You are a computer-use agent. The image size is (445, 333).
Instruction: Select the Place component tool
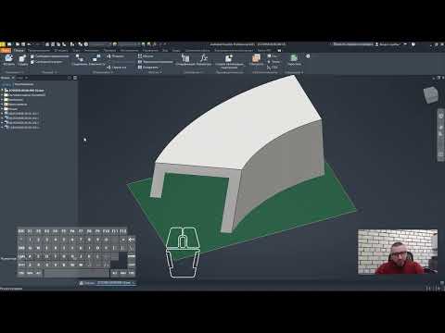(x=8, y=59)
